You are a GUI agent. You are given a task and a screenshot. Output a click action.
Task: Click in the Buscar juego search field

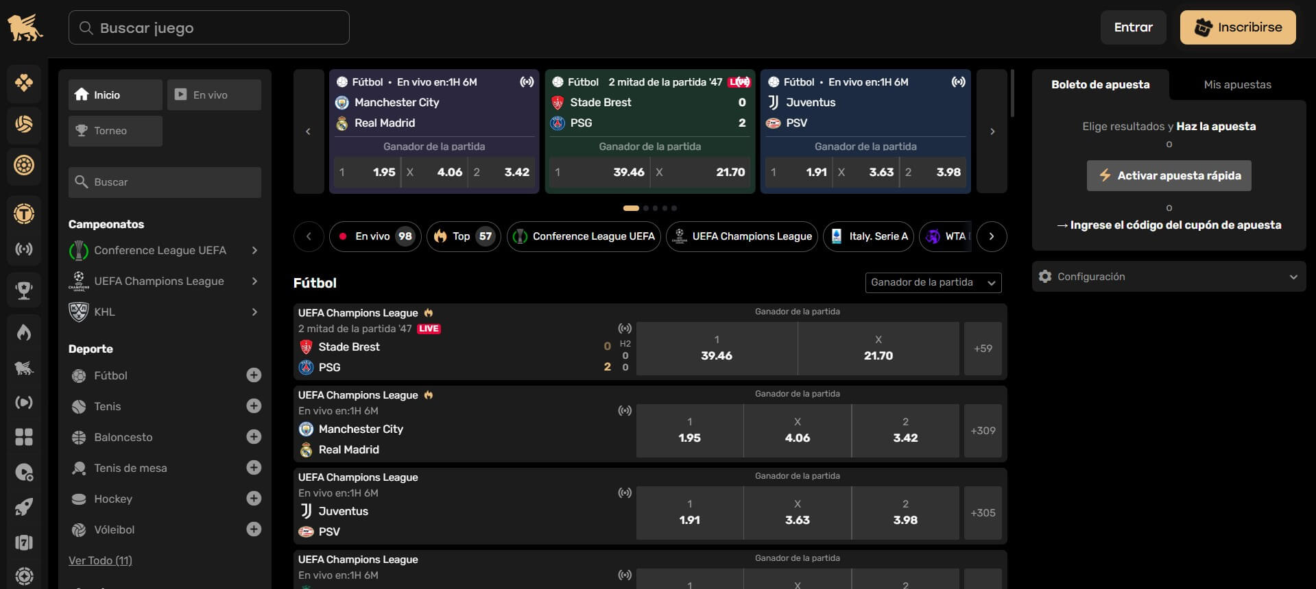click(209, 27)
